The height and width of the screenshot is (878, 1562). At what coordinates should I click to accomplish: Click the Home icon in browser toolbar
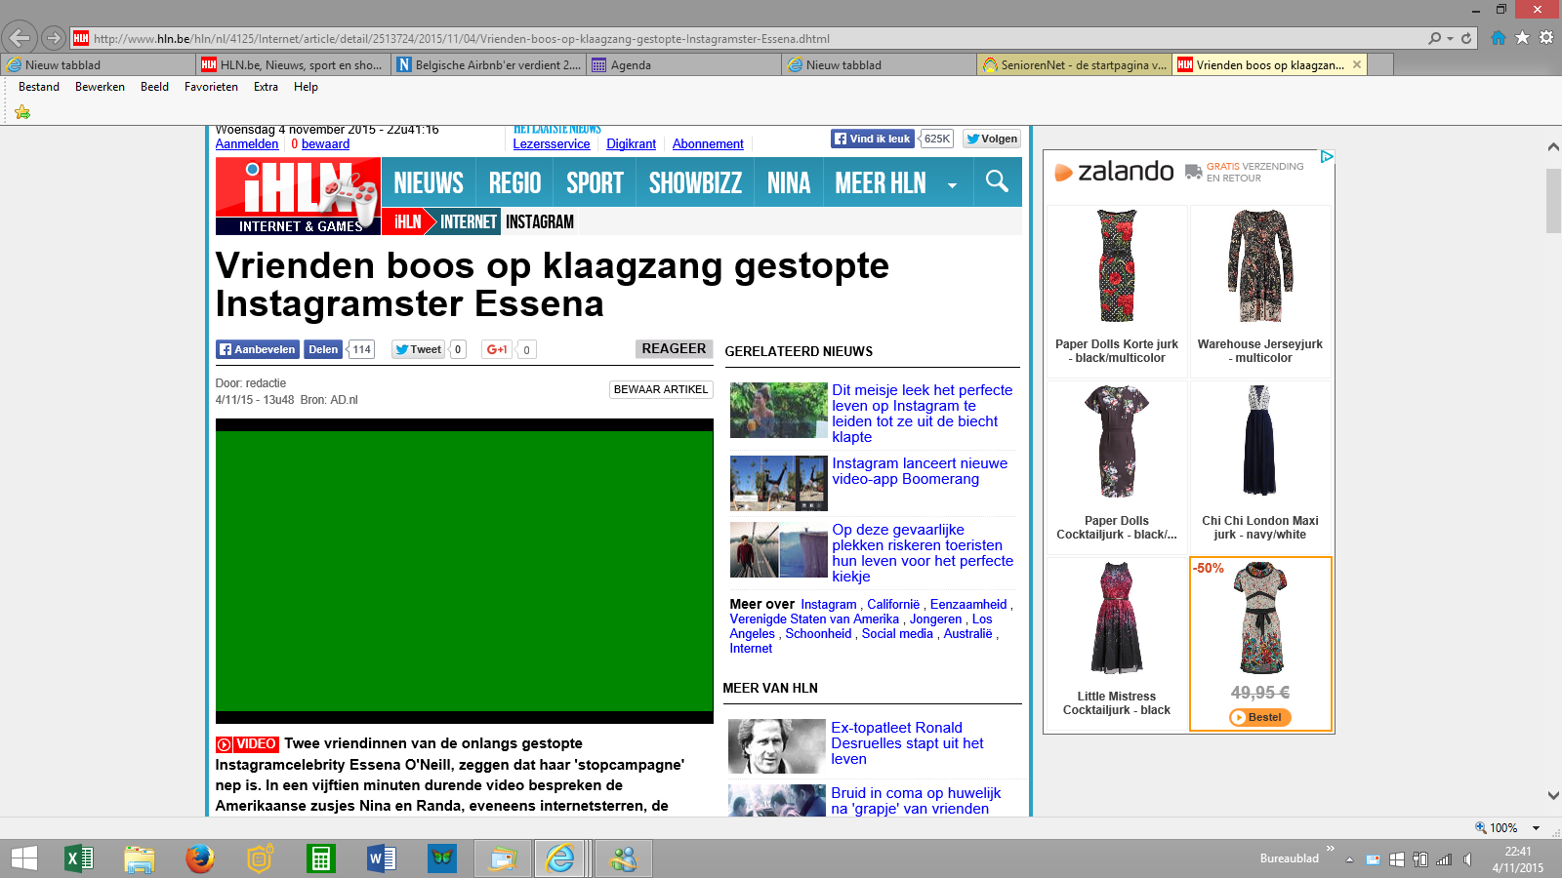coord(1498,38)
